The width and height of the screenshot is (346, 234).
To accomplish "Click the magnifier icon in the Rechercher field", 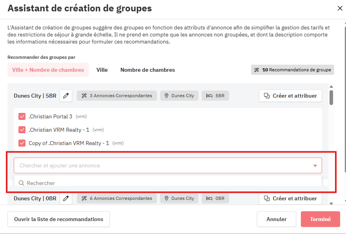I will click(22, 183).
